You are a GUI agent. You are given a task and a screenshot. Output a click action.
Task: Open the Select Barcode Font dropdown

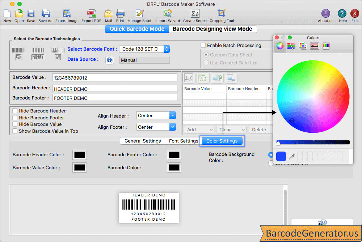(144, 49)
